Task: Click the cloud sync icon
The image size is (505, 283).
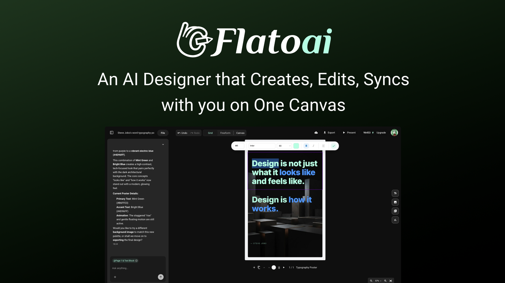Action: click(316, 133)
